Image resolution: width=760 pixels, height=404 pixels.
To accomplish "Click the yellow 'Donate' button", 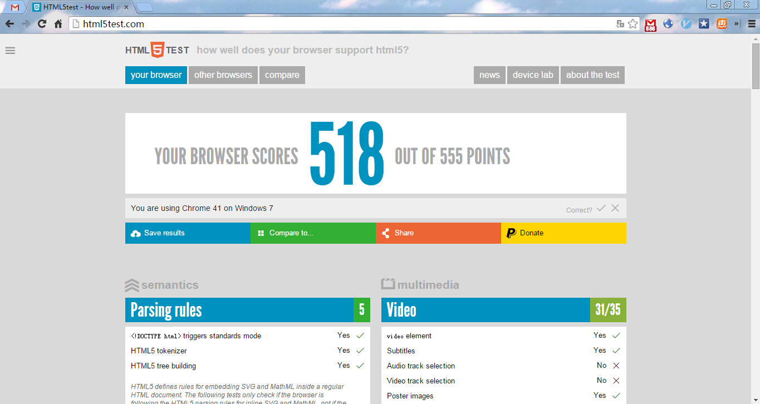I will pos(563,233).
